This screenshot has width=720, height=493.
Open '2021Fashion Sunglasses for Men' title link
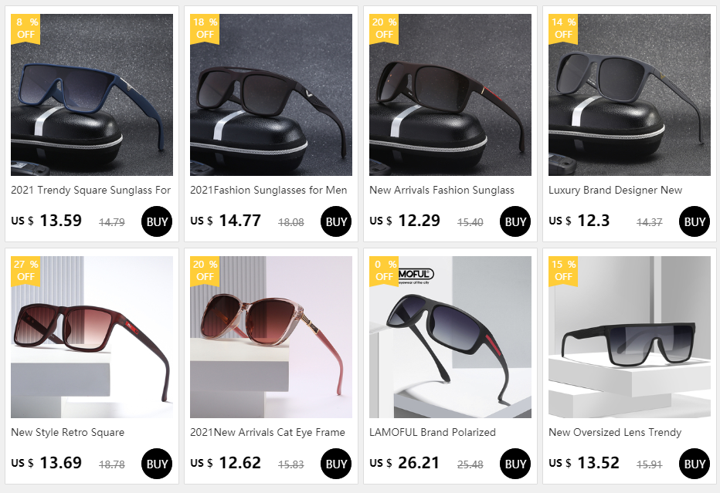click(269, 190)
